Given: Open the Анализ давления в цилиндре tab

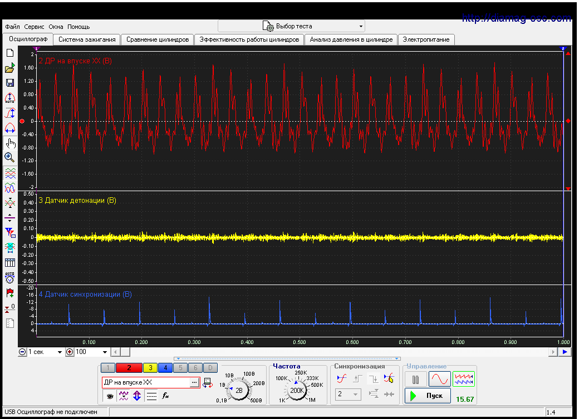Looking at the screenshot, I should point(351,39).
